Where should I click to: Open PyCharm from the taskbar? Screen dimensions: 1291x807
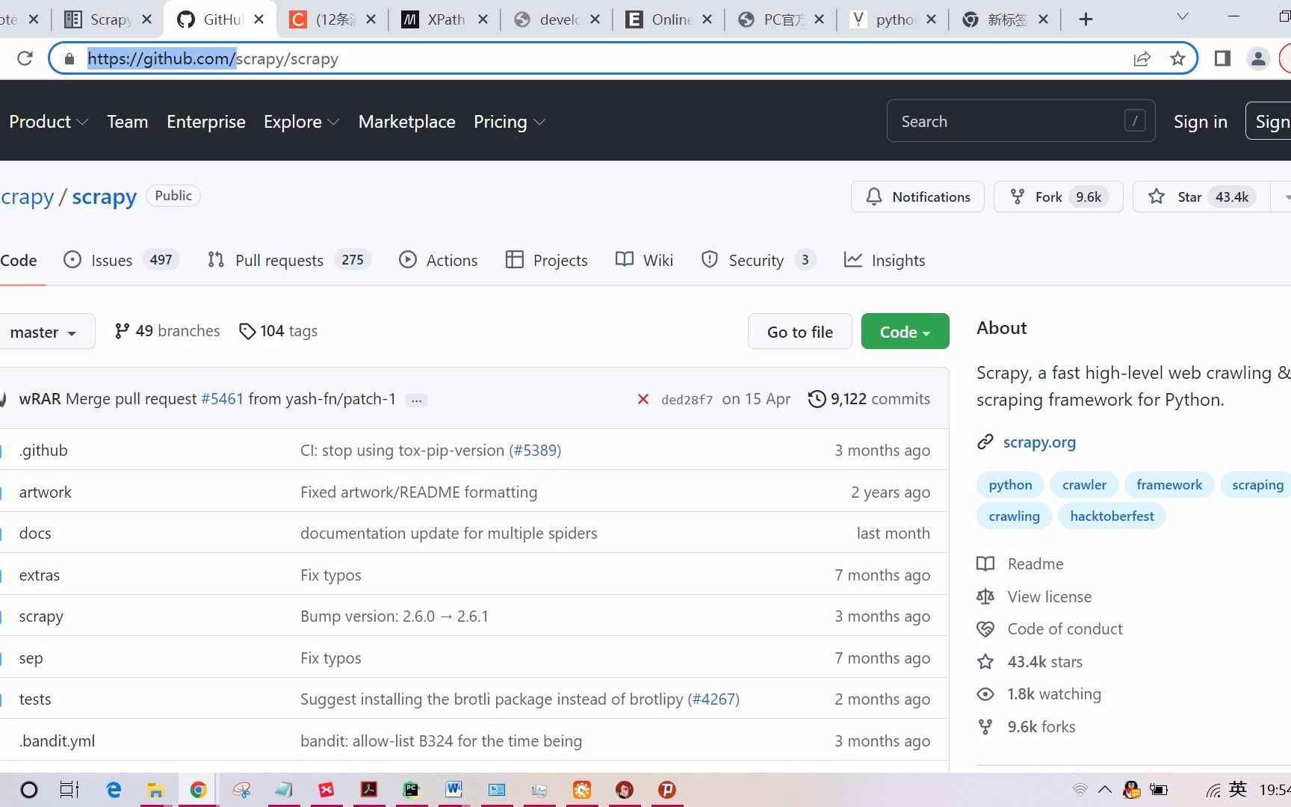(x=411, y=790)
